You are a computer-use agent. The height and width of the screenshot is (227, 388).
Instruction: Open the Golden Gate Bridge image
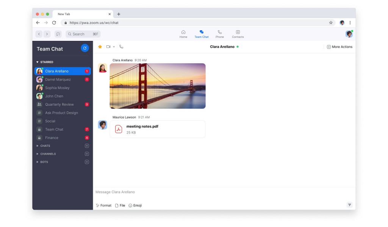[158, 86]
